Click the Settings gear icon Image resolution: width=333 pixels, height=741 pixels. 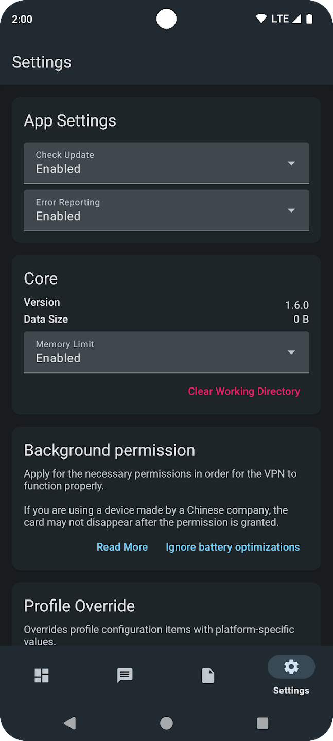(291, 666)
